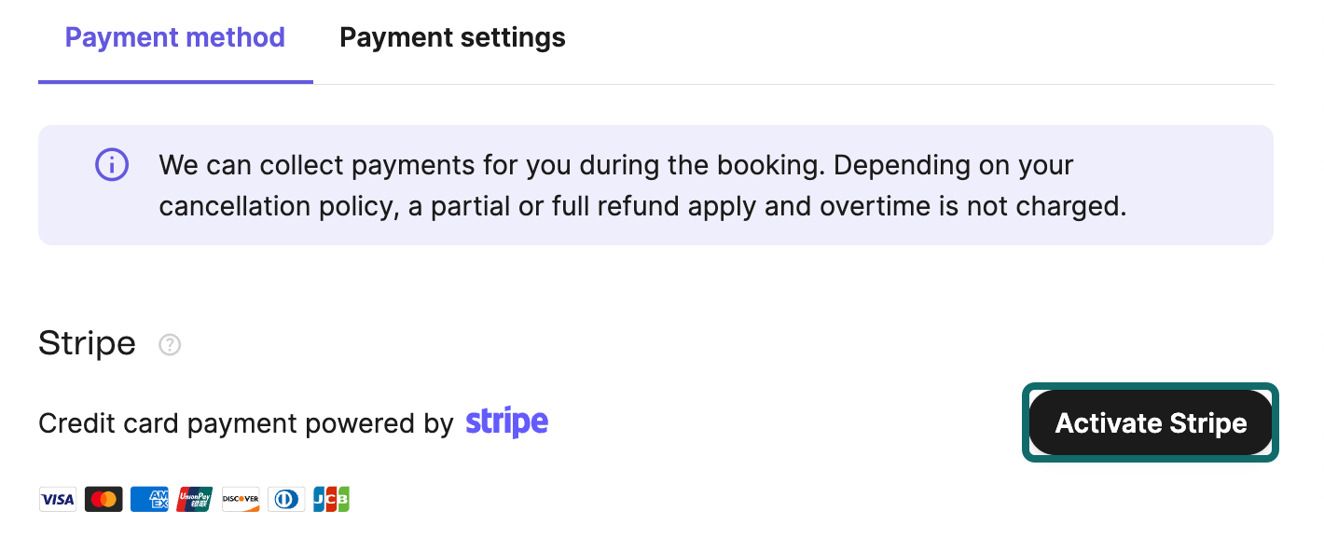
Task: Click the purple tab underline indicator
Action: (x=174, y=84)
